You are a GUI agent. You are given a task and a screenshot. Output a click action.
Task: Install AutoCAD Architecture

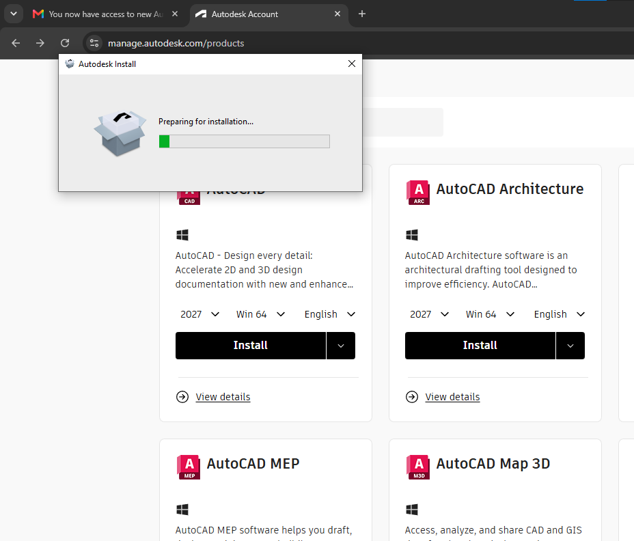point(480,346)
